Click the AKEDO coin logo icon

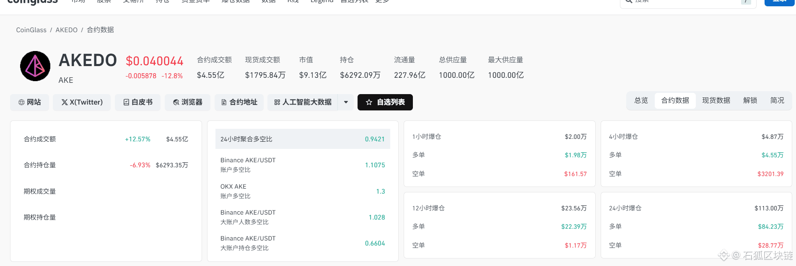coord(35,66)
